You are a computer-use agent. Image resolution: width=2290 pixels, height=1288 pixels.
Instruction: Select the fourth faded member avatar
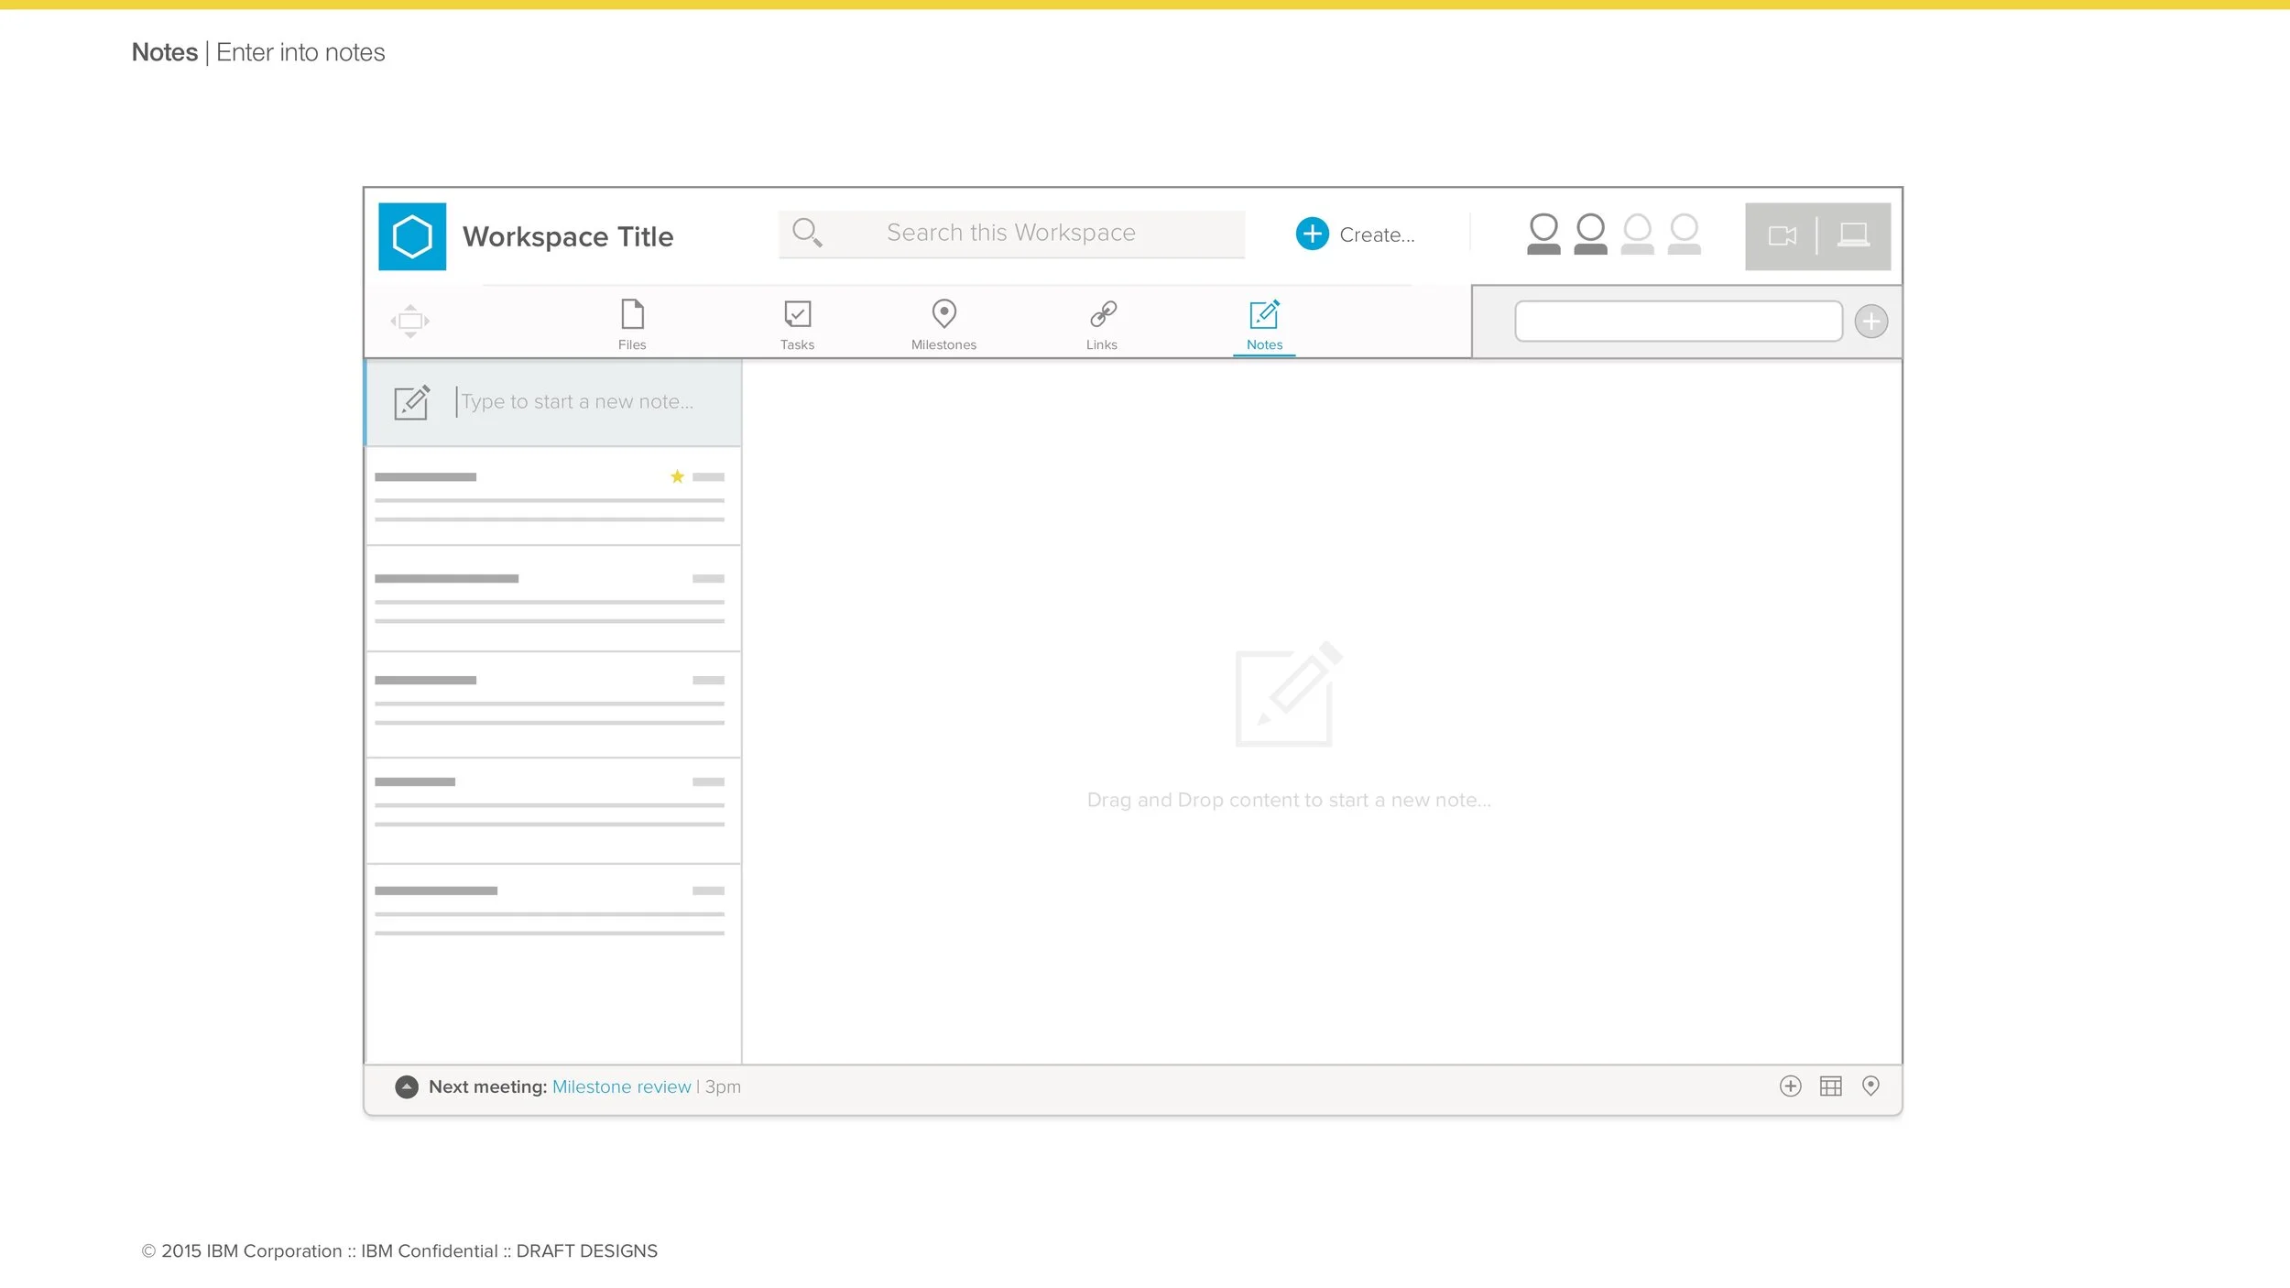(1684, 235)
